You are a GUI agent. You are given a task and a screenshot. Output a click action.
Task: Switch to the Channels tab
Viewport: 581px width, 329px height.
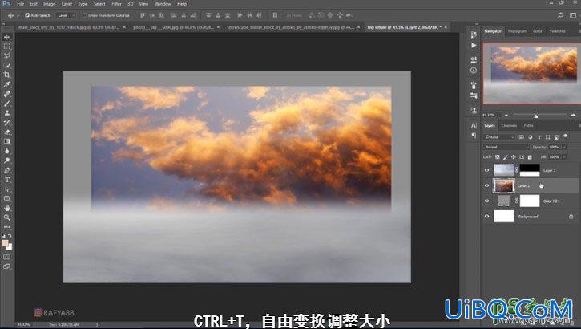509,125
